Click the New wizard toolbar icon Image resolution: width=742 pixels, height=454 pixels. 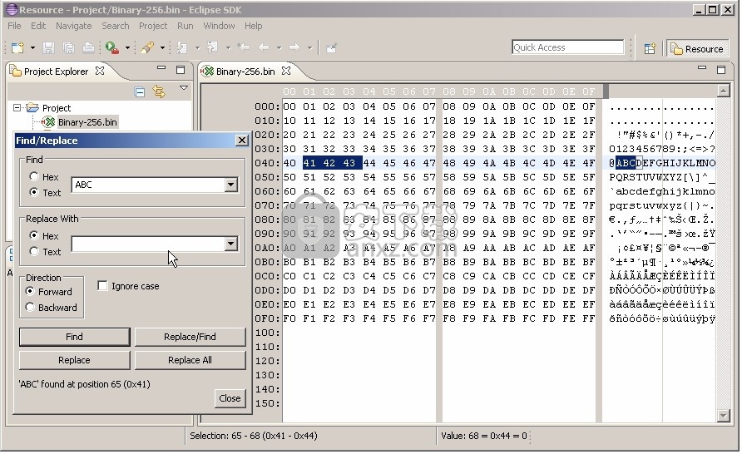pos(17,48)
